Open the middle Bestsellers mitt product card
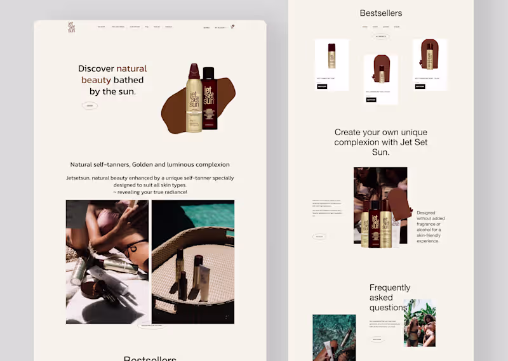Screen dimensions: 508x361 point(381,79)
